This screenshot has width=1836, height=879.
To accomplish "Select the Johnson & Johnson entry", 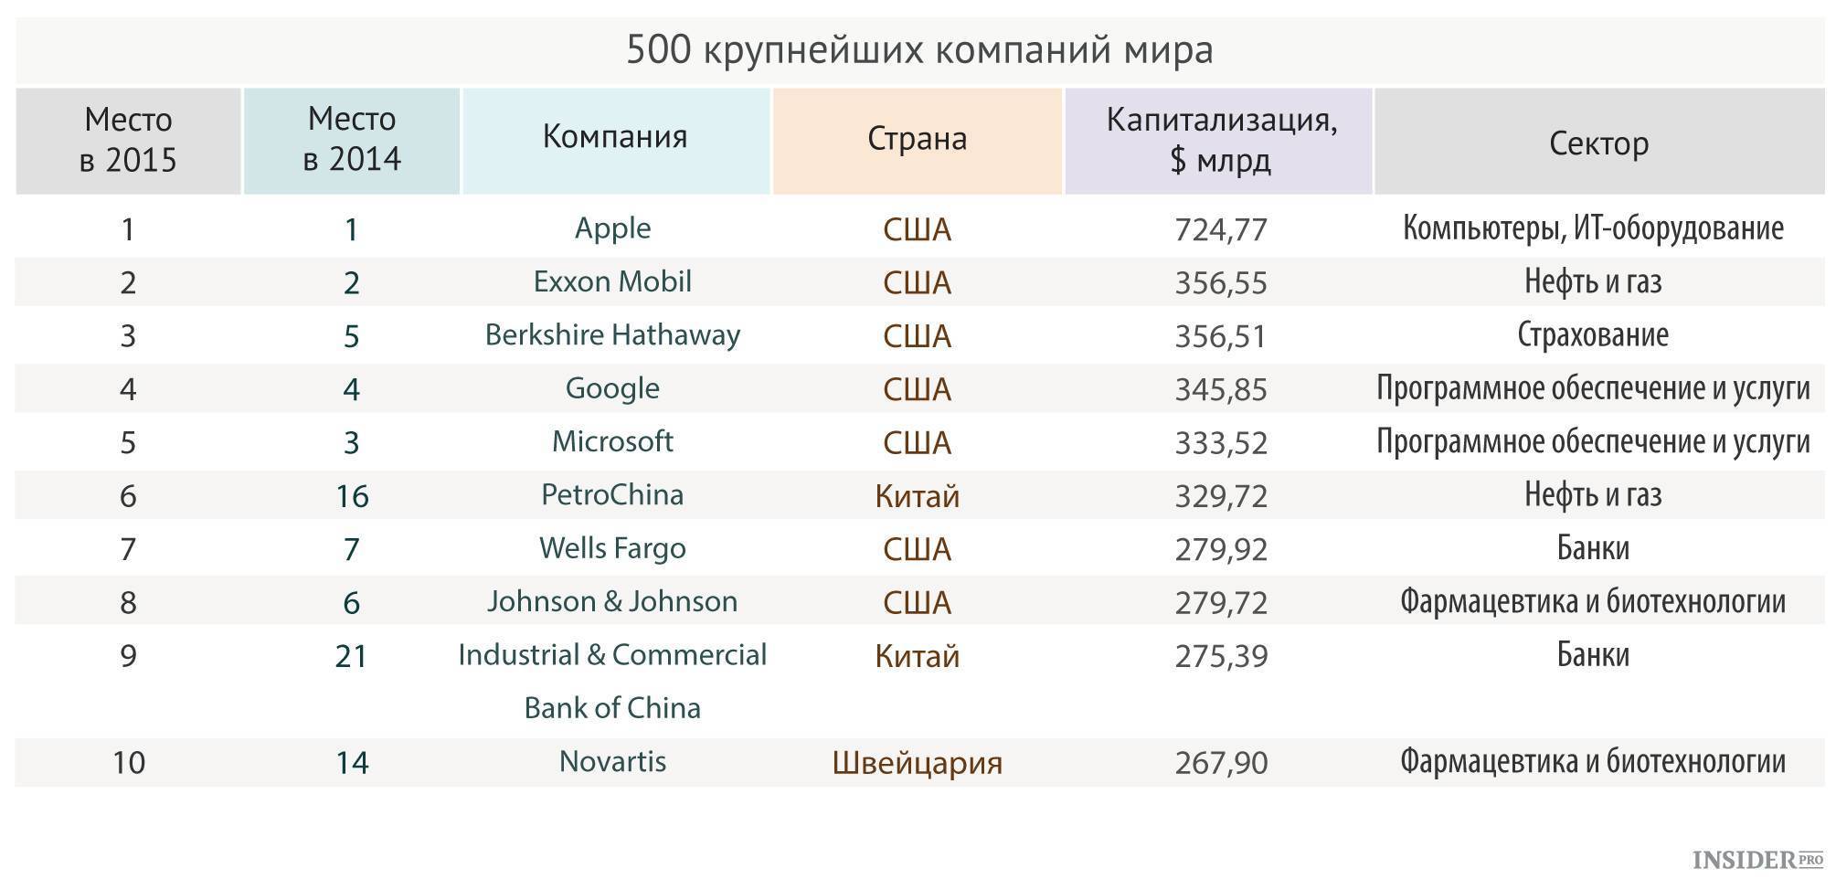I will tap(612, 601).
